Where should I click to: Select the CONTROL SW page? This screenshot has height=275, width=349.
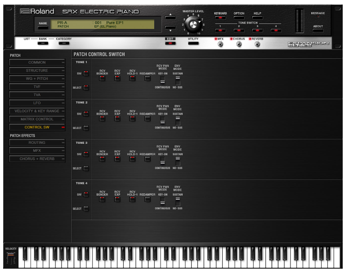(x=37, y=127)
